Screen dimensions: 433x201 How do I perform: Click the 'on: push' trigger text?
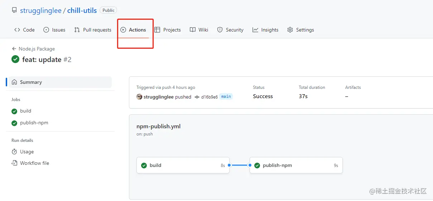145,134
